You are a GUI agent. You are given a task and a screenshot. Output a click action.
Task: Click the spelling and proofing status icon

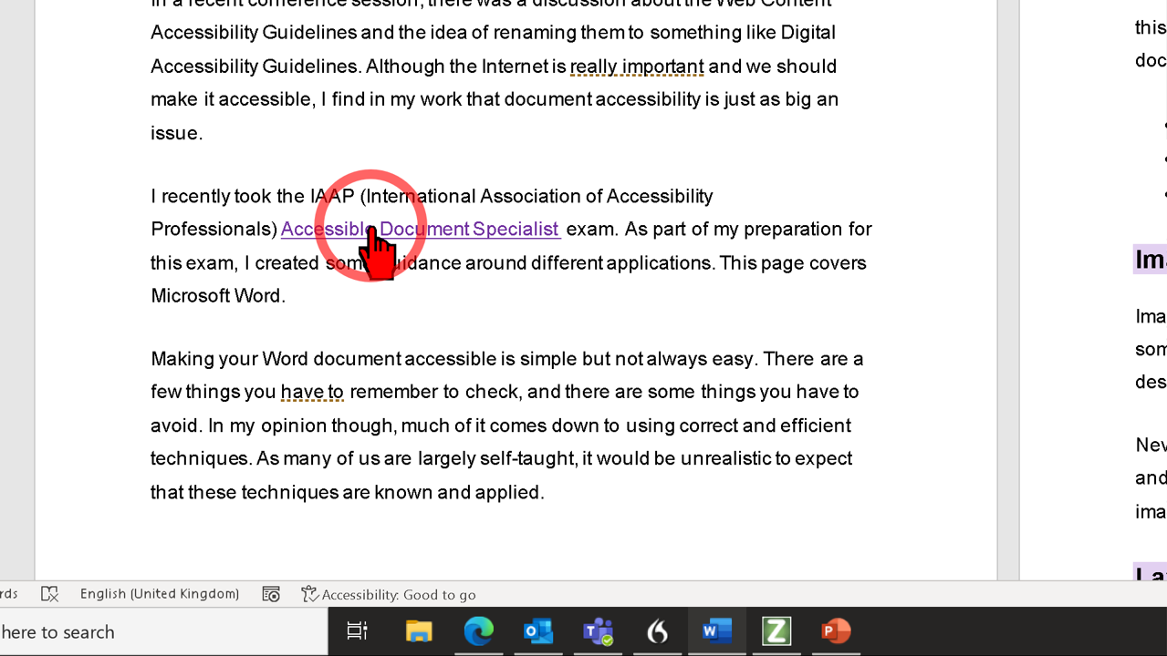50,594
